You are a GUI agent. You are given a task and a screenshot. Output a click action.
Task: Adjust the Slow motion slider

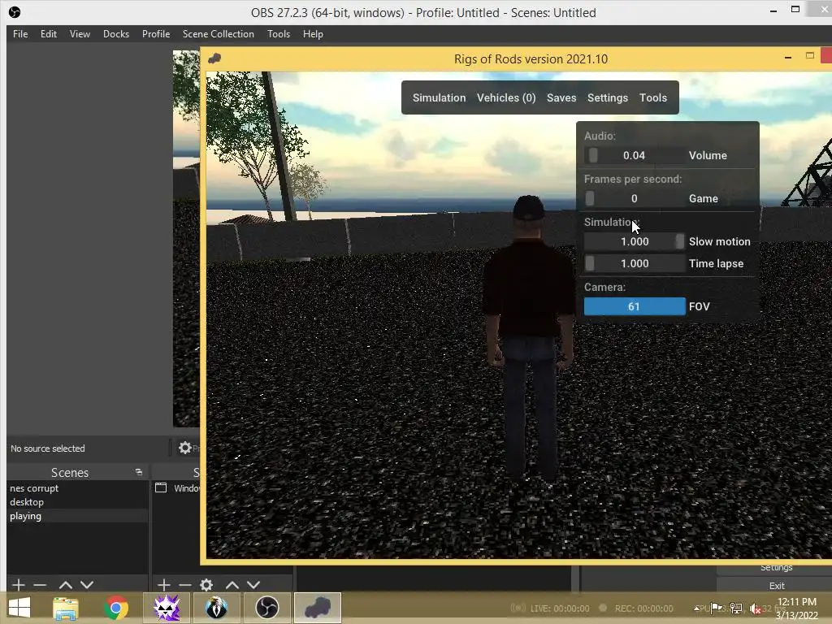635,241
